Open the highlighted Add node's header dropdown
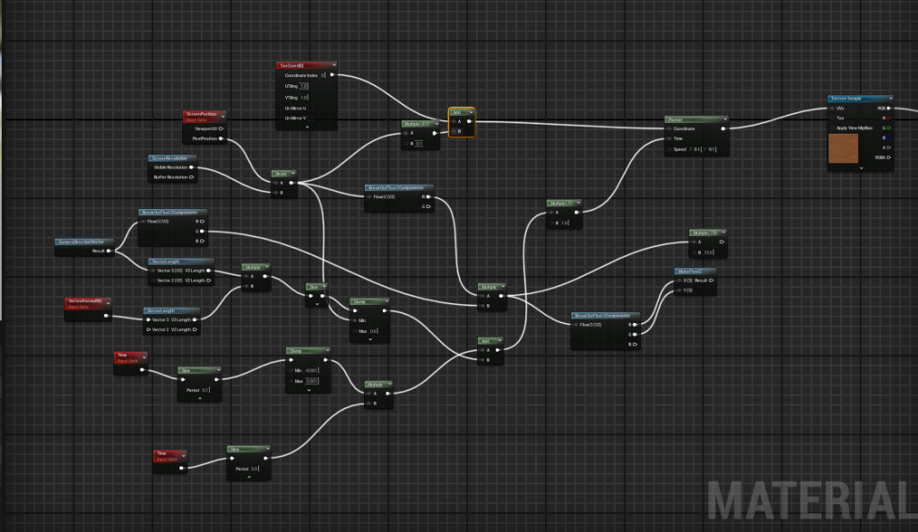The height and width of the screenshot is (532, 918). point(471,112)
